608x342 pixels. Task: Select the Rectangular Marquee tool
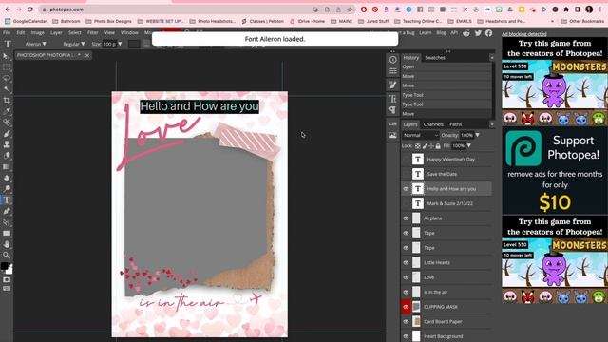(7, 67)
